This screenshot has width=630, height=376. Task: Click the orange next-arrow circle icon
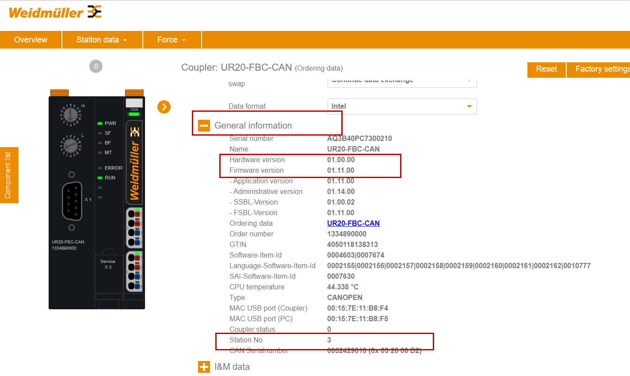[x=164, y=107]
